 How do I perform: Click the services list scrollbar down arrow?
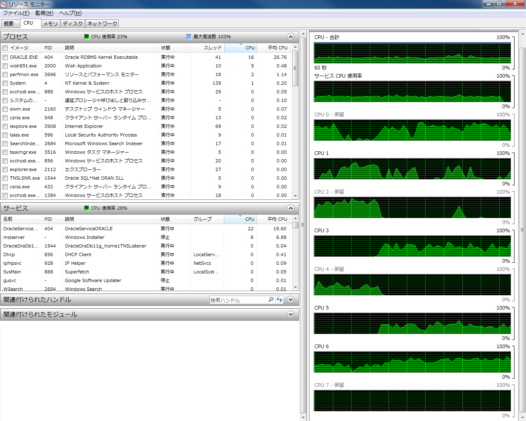click(x=295, y=287)
